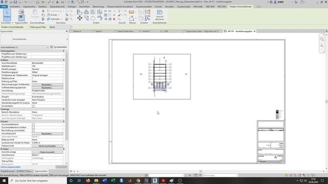Click the Windows search box in taskbar
The image size is (328, 184).
[37, 180]
